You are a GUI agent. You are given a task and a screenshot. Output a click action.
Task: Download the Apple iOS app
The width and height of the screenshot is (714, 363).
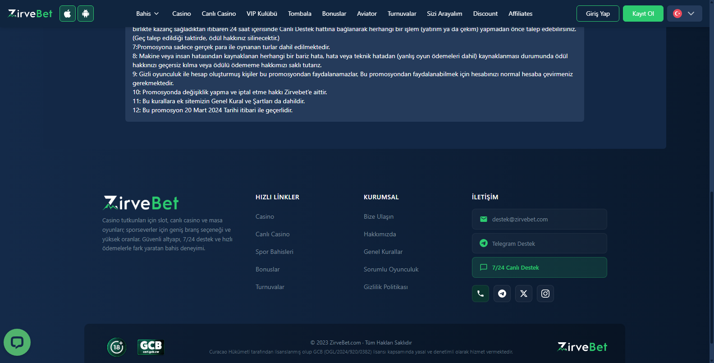click(68, 14)
